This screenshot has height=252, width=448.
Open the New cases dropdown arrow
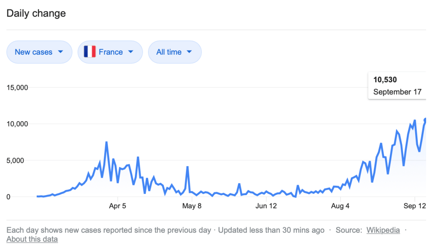[60, 52]
